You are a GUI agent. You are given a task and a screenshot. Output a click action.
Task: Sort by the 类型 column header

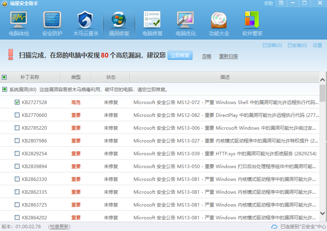[76, 77]
